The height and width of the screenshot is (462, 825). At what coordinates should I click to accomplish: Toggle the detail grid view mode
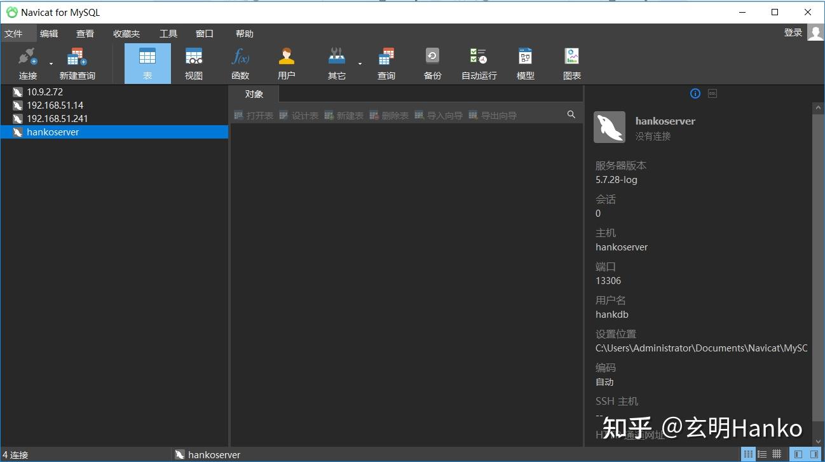pos(776,454)
